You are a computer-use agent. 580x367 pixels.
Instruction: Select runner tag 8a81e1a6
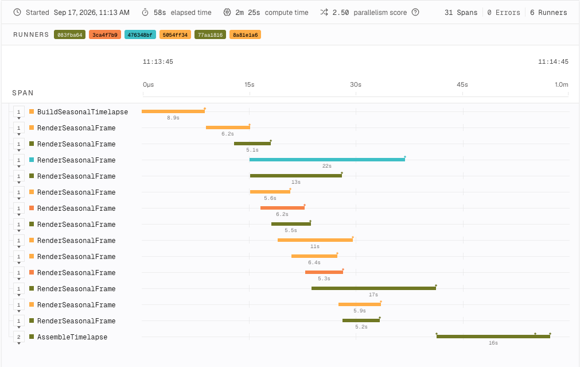(x=245, y=35)
